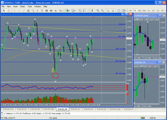The width and height of the screenshot is (167, 120).
Task: Click the green-plus new chart icon
Action: 67,10
